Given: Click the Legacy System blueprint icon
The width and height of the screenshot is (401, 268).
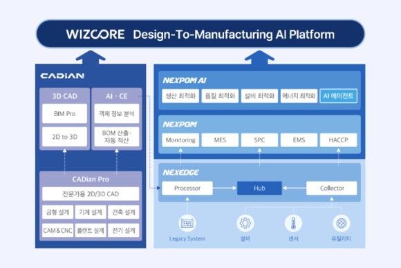Looking at the screenshot, I should coord(187,223).
